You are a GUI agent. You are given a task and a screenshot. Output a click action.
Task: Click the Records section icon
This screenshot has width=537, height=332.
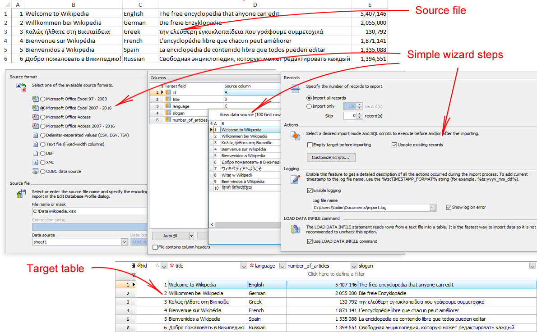295,88
